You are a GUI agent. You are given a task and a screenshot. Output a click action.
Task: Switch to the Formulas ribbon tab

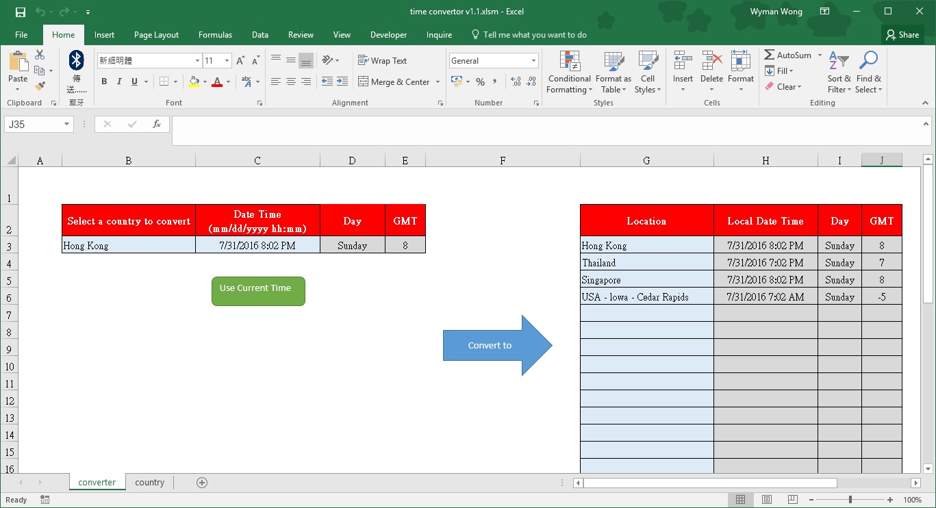[215, 34]
